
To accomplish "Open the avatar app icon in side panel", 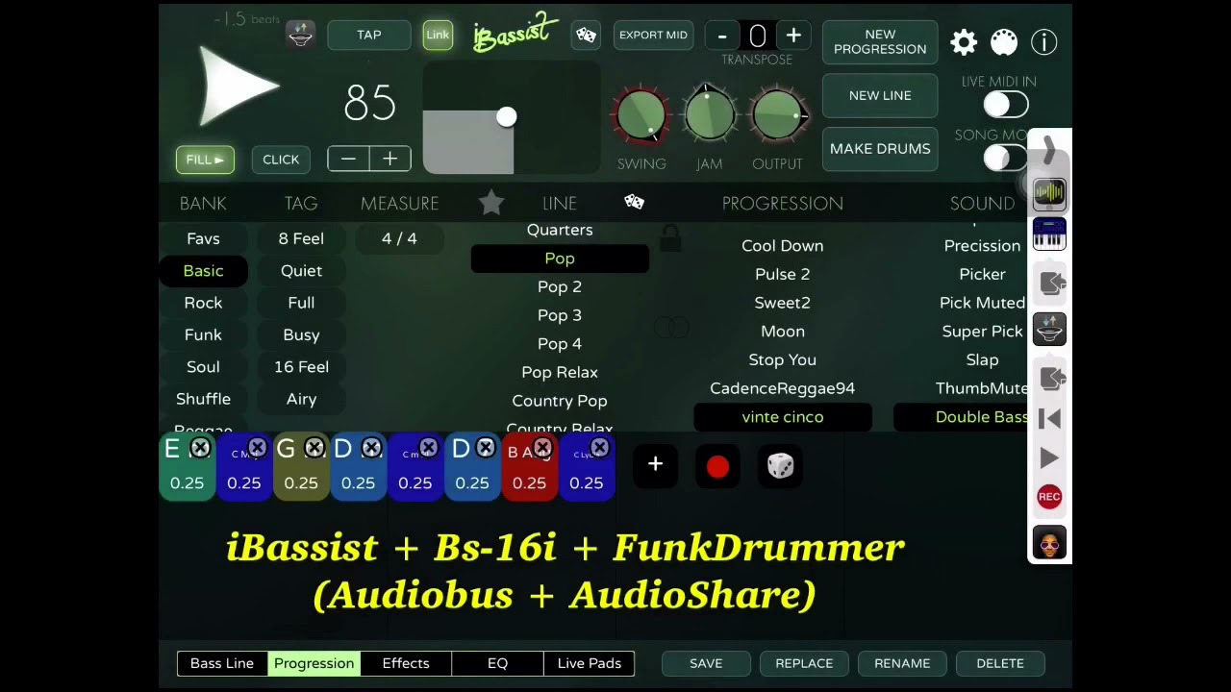I will 1049,543.
